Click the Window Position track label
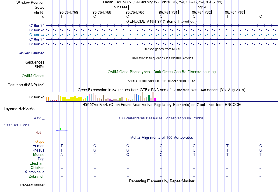 pyautogui.click(x=30, y=2)
